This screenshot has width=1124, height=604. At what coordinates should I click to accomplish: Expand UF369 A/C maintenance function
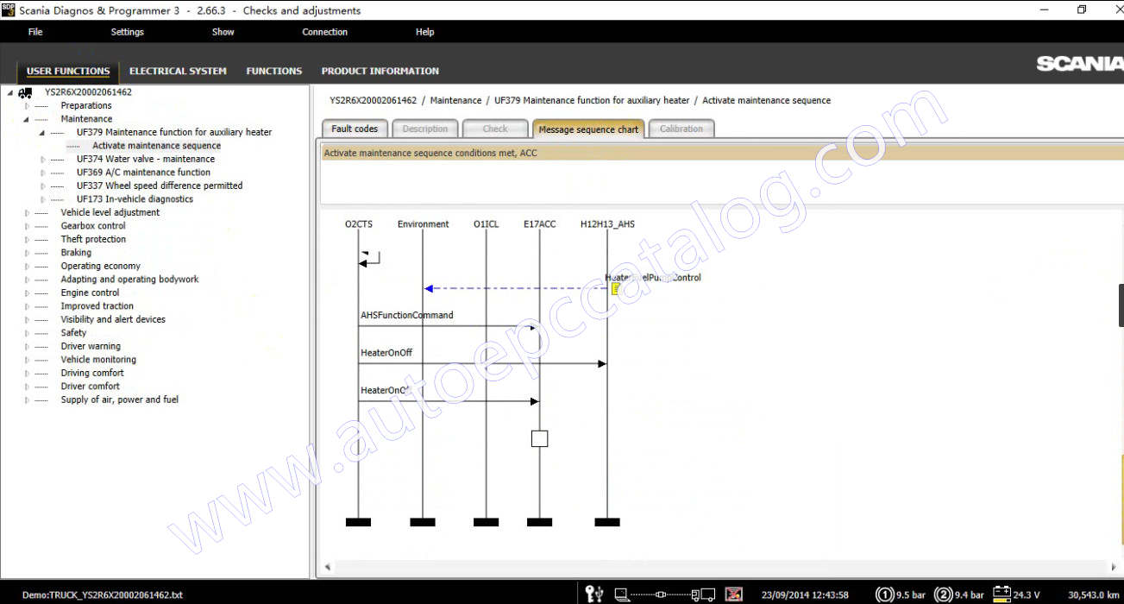point(43,173)
